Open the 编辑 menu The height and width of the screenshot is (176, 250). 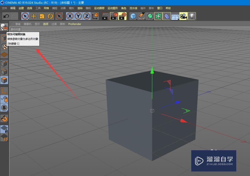click(x=13, y=8)
